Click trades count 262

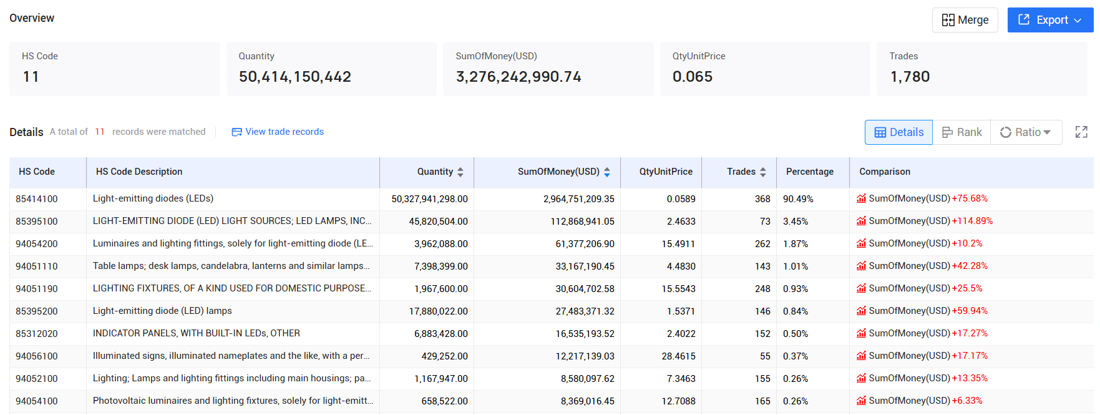[x=762, y=244]
